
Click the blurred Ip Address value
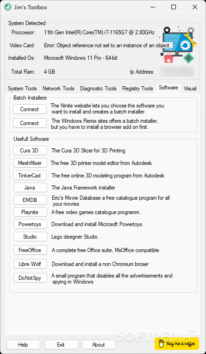click(177, 71)
